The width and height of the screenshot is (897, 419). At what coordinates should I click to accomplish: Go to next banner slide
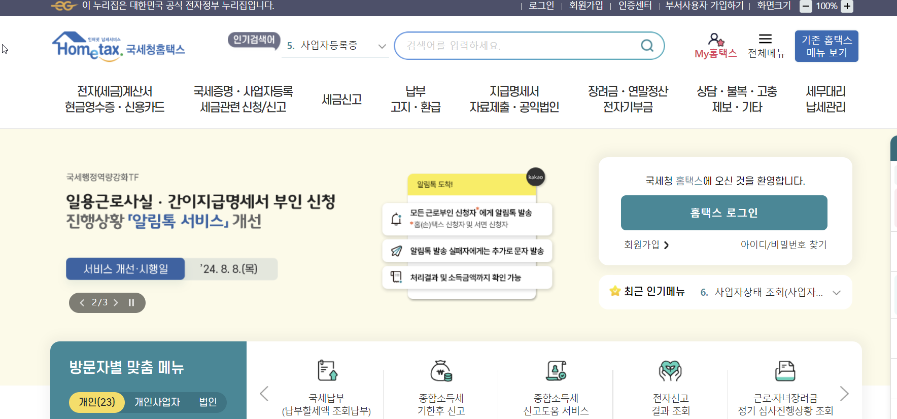[116, 303]
